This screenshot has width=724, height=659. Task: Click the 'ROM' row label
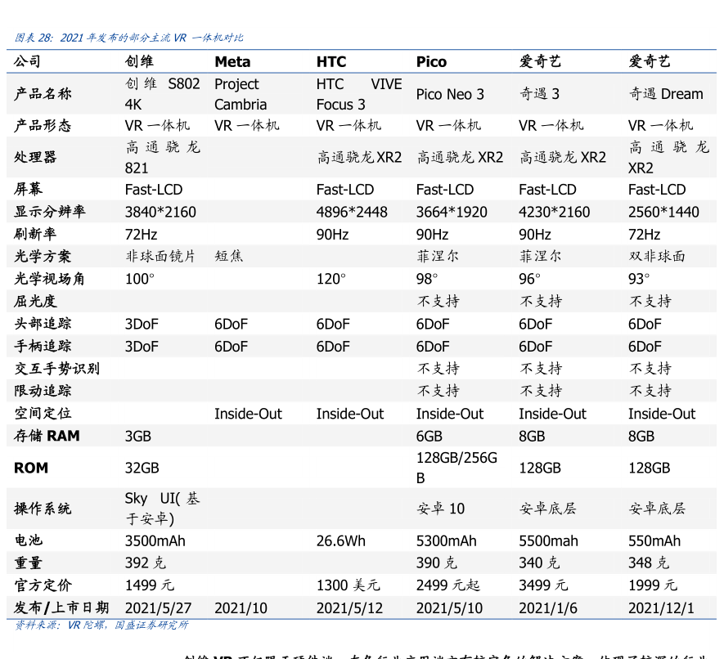point(31,468)
